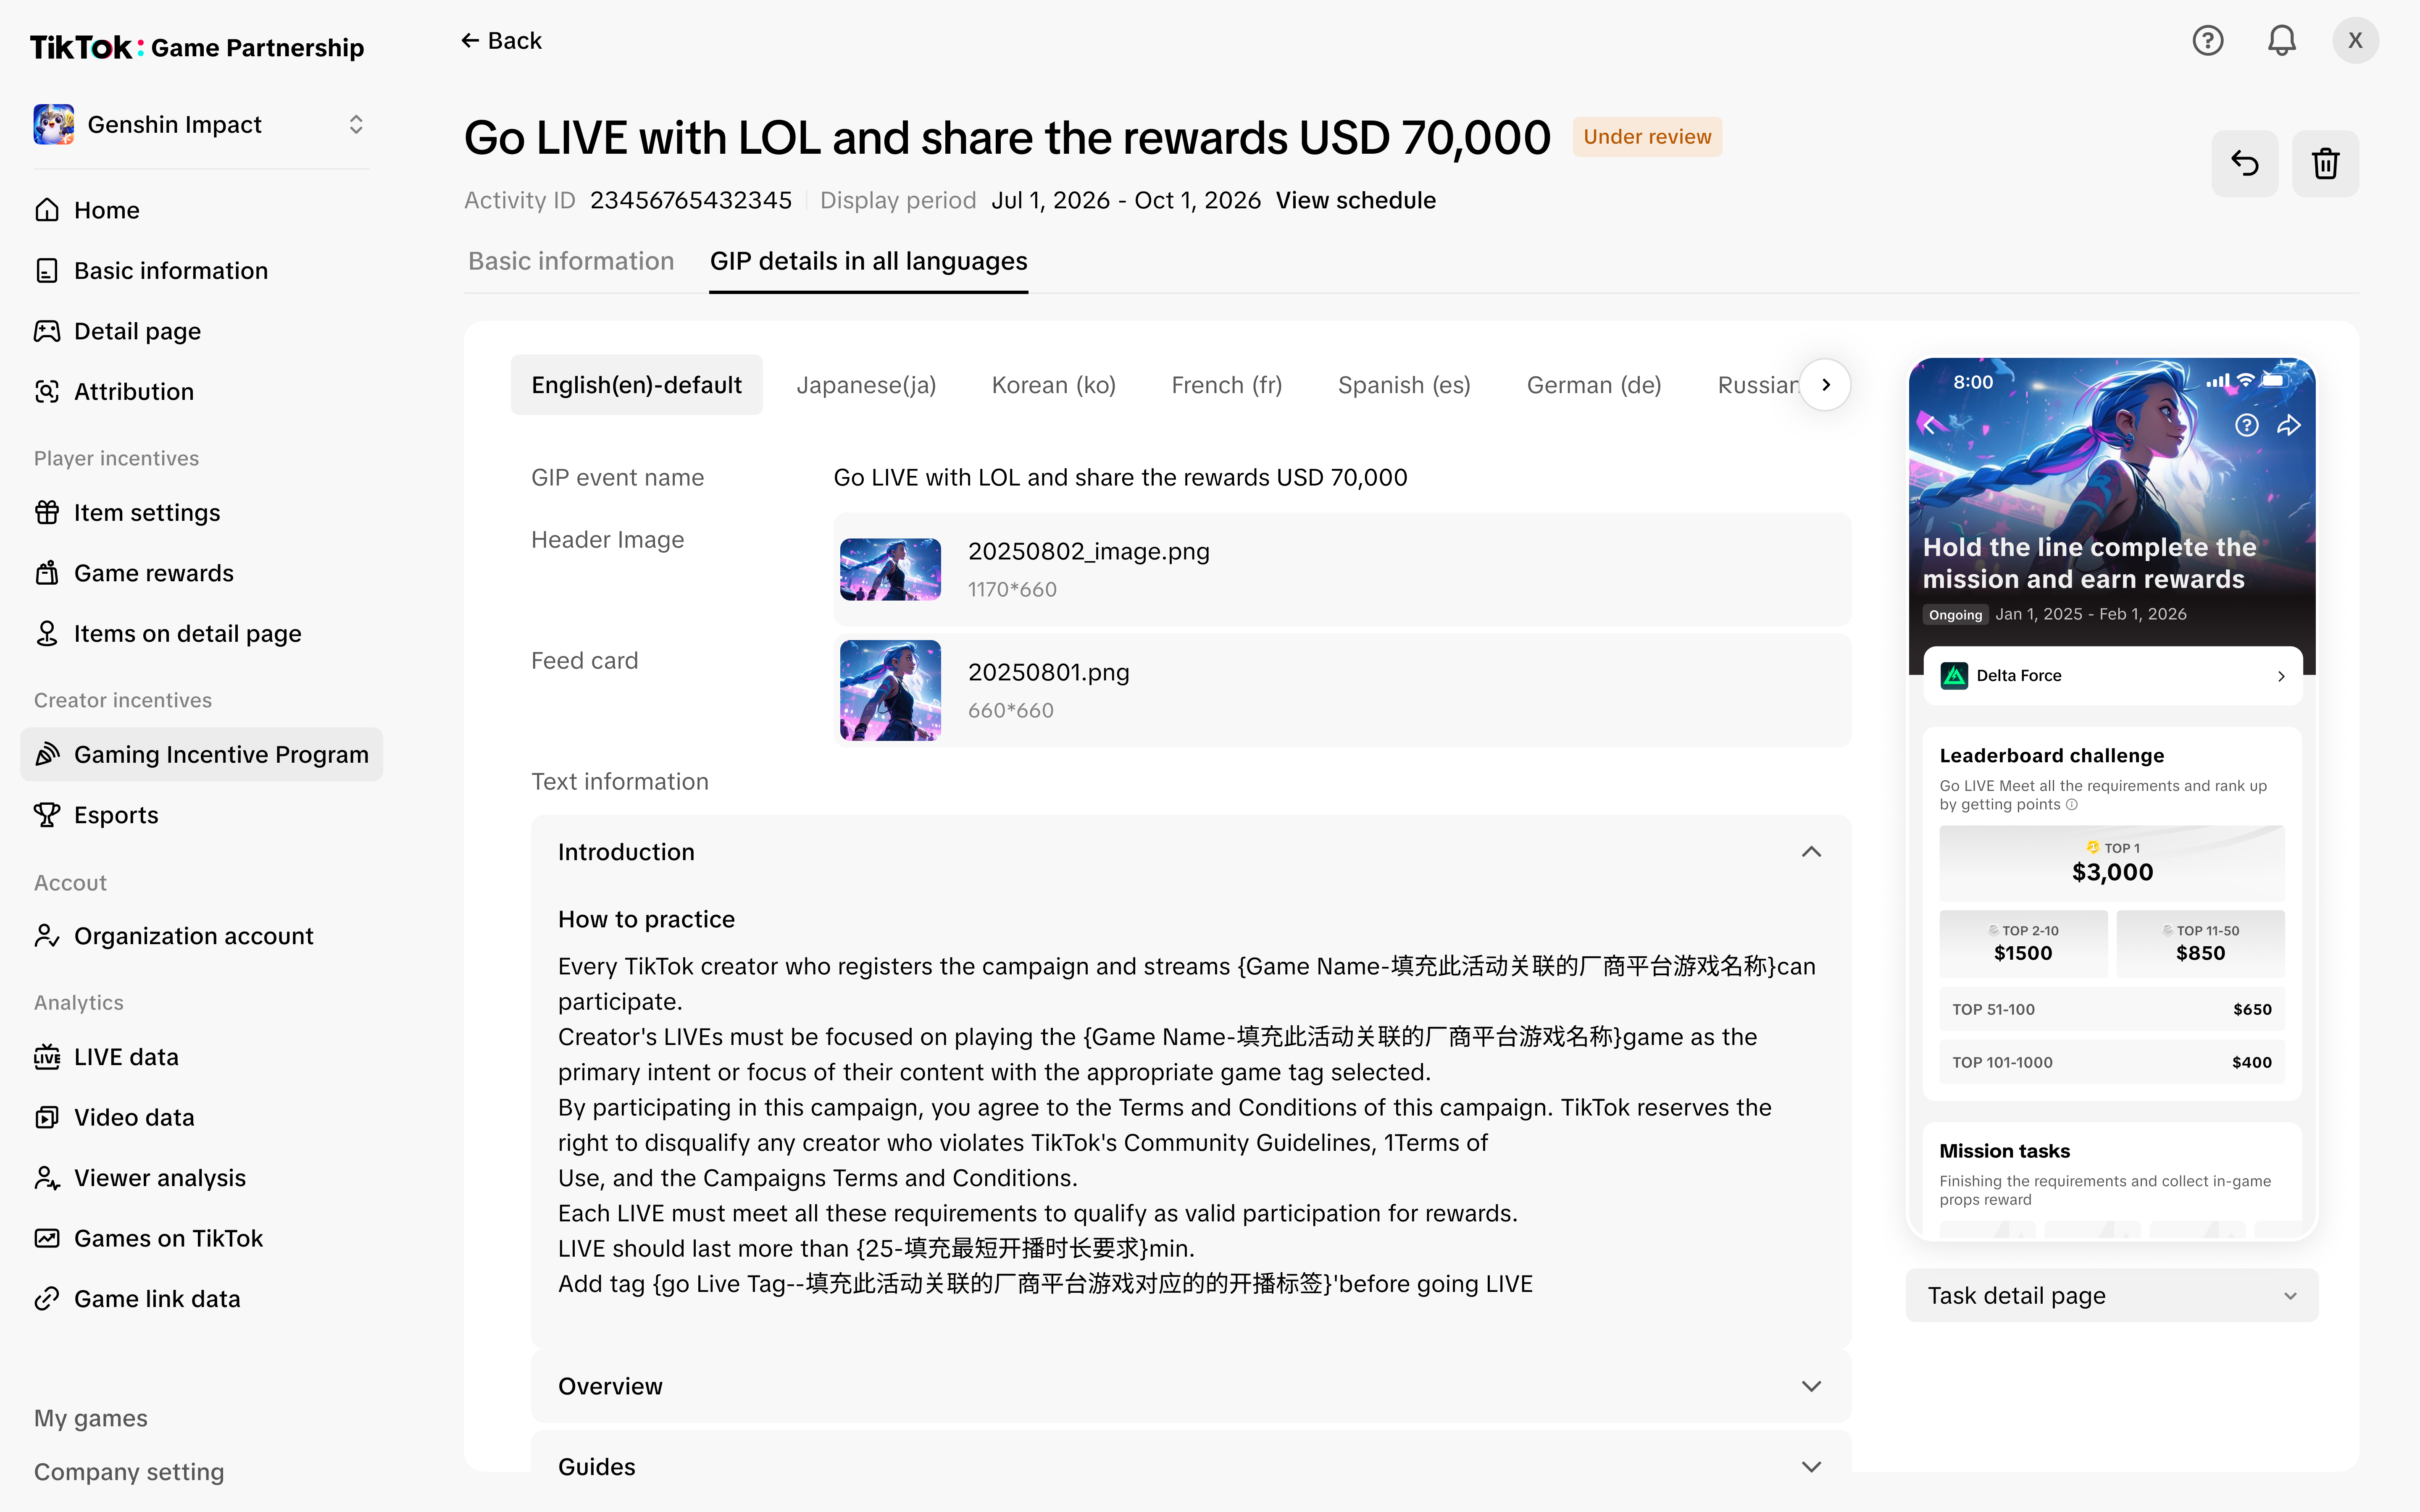
Task: Click the undo/withdraw arrow button
Action: pos(2244,163)
